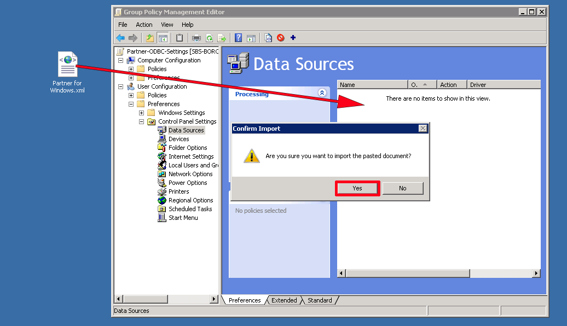Screen dimensions: 567x326
Task: Select the Computer Configuration tree item
Action: coord(169,60)
